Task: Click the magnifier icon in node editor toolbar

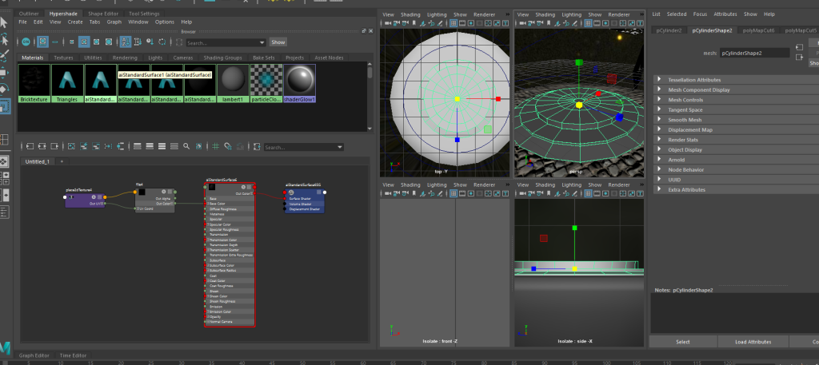Action: click(x=186, y=147)
